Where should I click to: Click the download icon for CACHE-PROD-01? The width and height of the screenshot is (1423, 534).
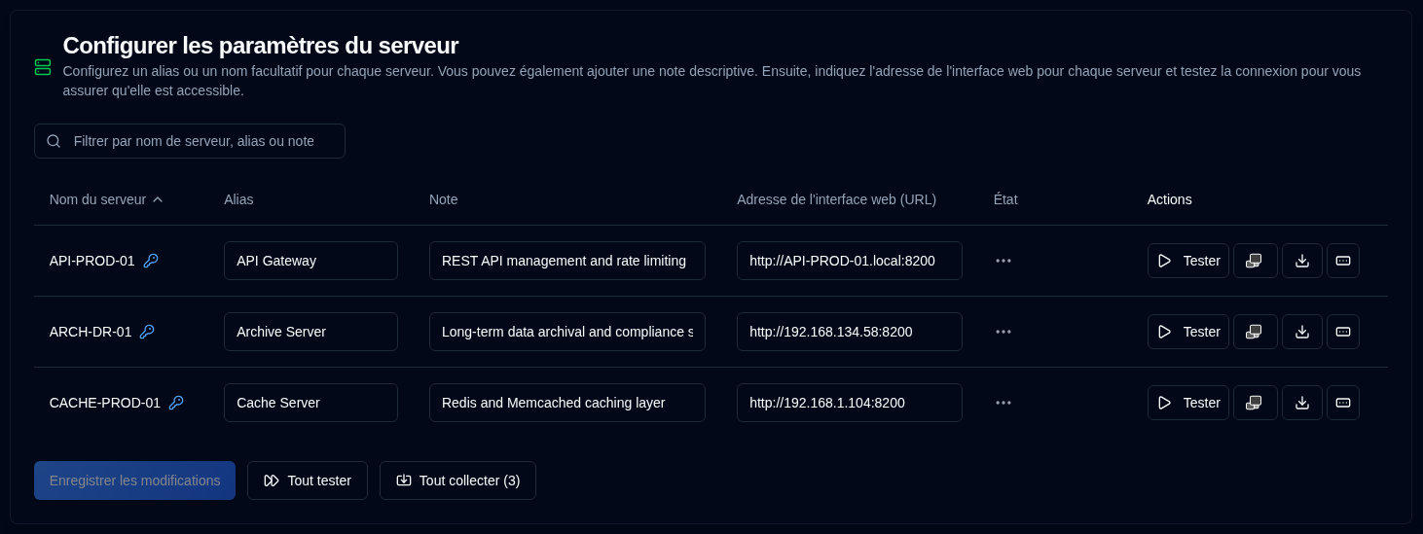[x=1302, y=403]
